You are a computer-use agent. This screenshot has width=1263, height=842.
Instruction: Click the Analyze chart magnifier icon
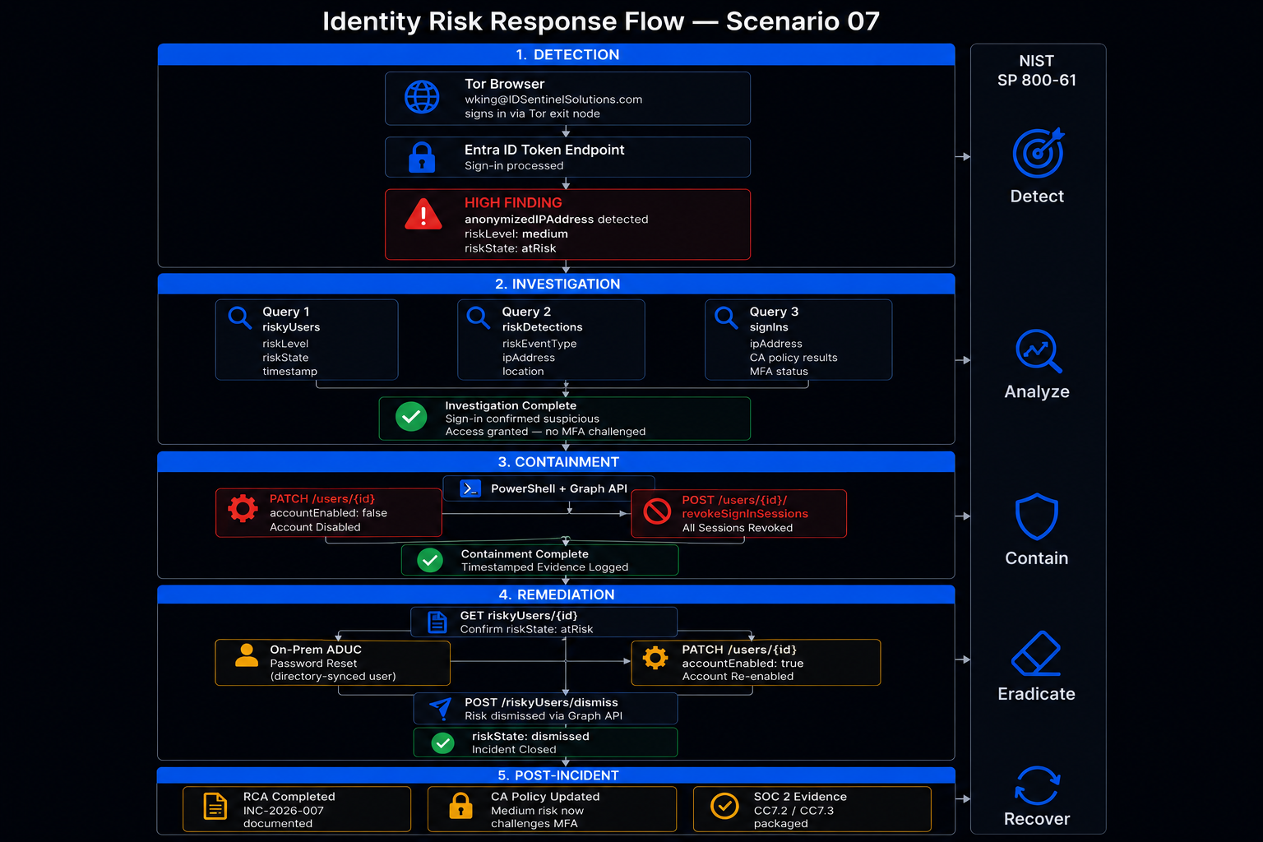(x=1038, y=351)
